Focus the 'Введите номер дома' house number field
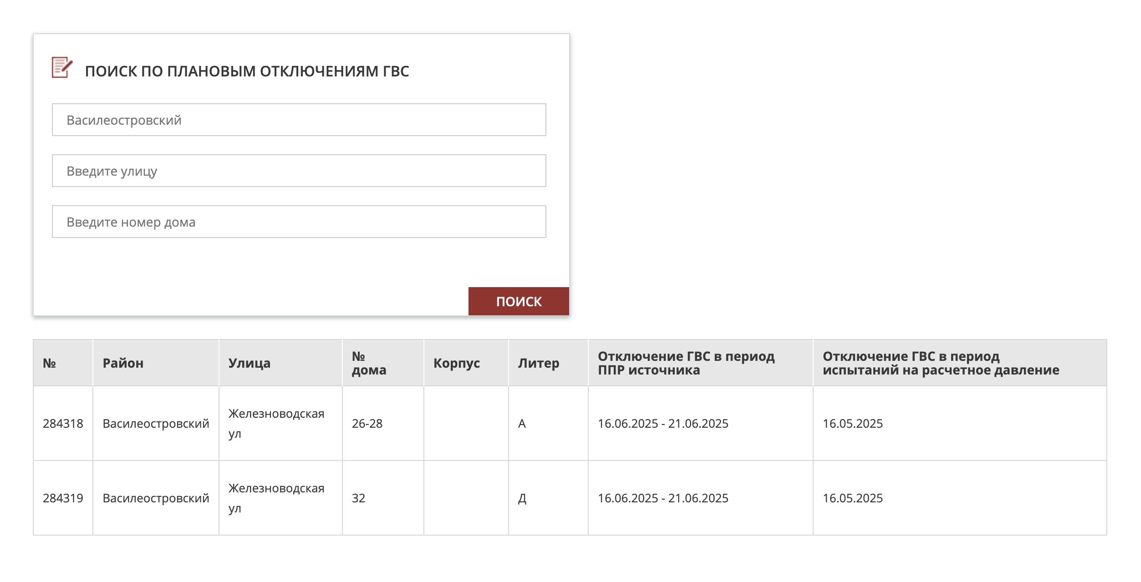The width and height of the screenshot is (1141, 582). (299, 222)
